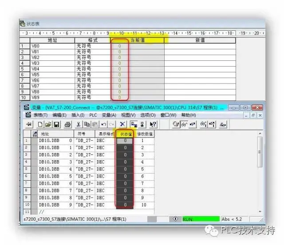Copy the selected rows

[x=87, y=124]
